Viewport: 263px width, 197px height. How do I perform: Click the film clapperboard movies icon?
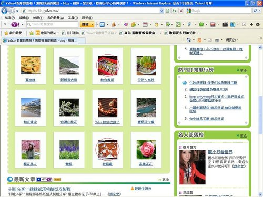(225, 24)
